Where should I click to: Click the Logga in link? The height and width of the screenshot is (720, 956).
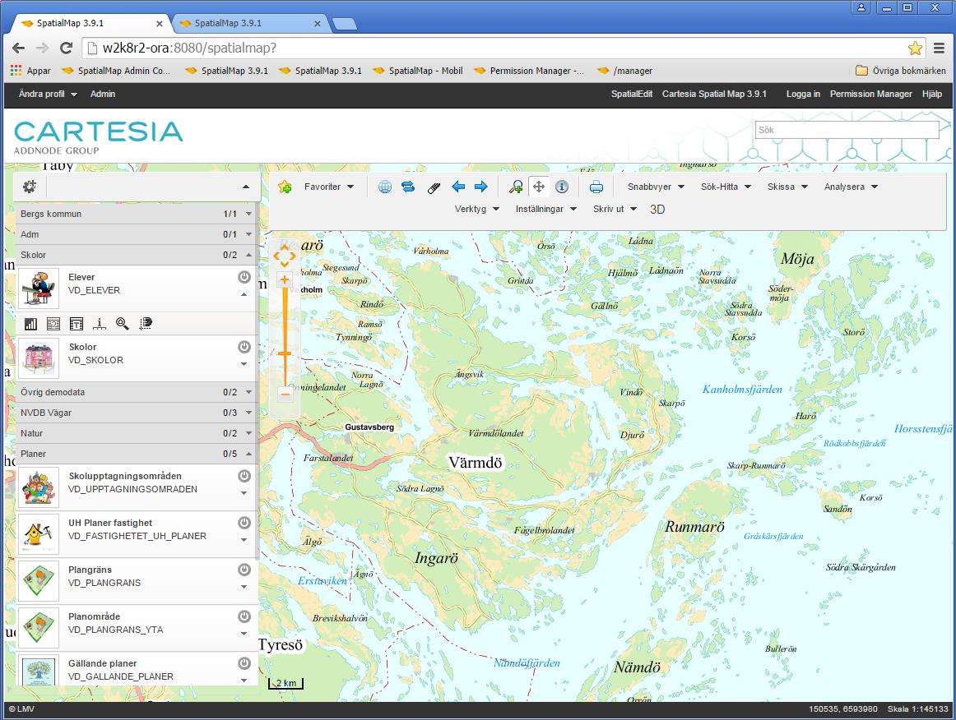pos(803,94)
